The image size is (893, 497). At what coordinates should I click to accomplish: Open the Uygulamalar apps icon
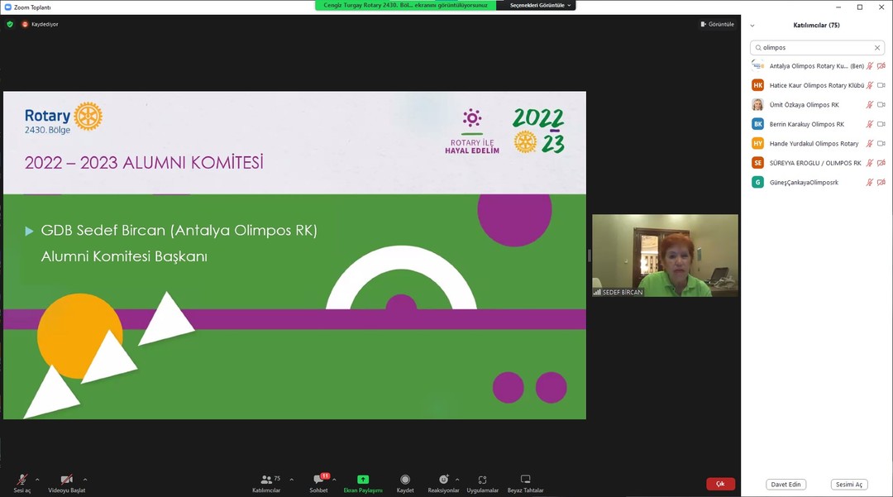(x=482, y=480)
